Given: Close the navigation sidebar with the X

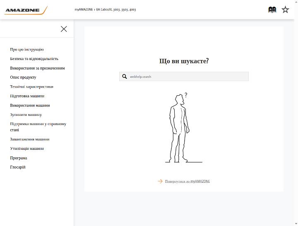Looking at the screenshot, I should coord(64,29).
